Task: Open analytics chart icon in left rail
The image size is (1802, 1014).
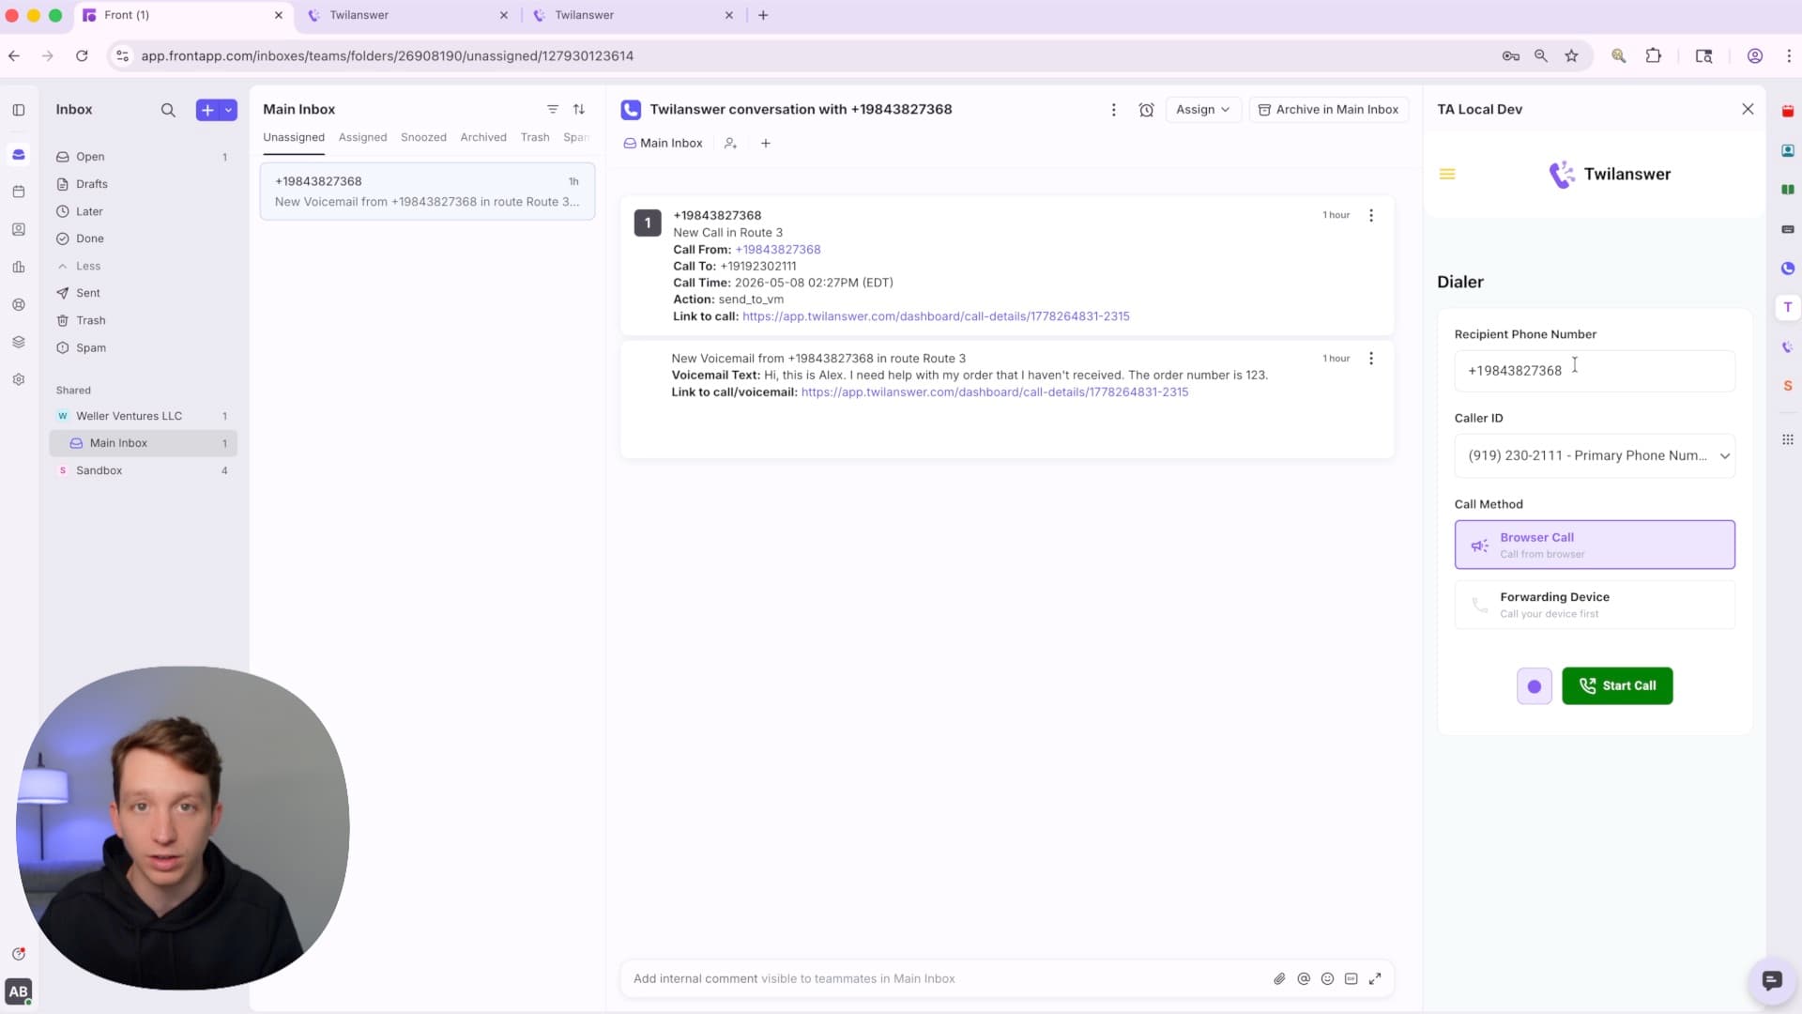Action: [x=19, y=267]
